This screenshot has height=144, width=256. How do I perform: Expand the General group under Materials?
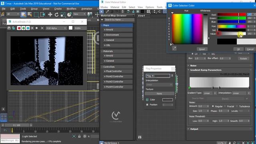[118, 61]
